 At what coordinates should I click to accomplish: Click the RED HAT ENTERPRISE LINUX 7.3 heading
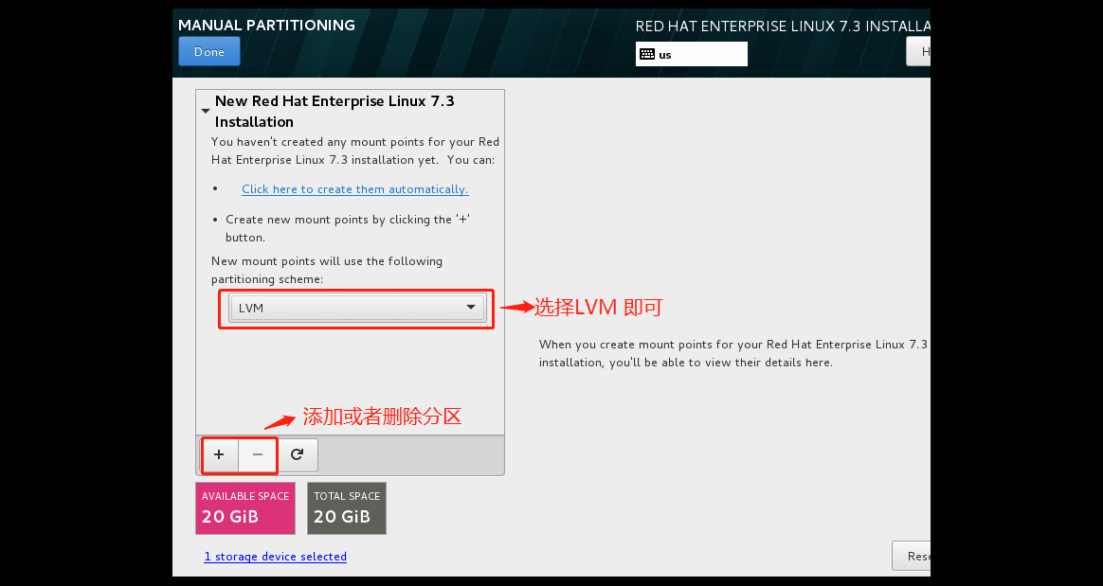(x=783, y=26)
